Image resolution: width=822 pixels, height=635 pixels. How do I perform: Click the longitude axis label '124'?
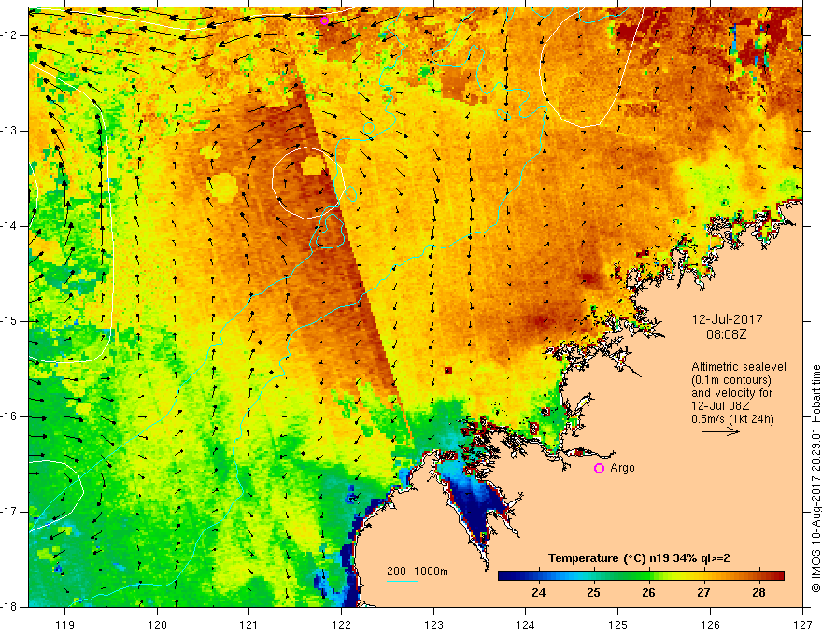[x=526, y=625]
